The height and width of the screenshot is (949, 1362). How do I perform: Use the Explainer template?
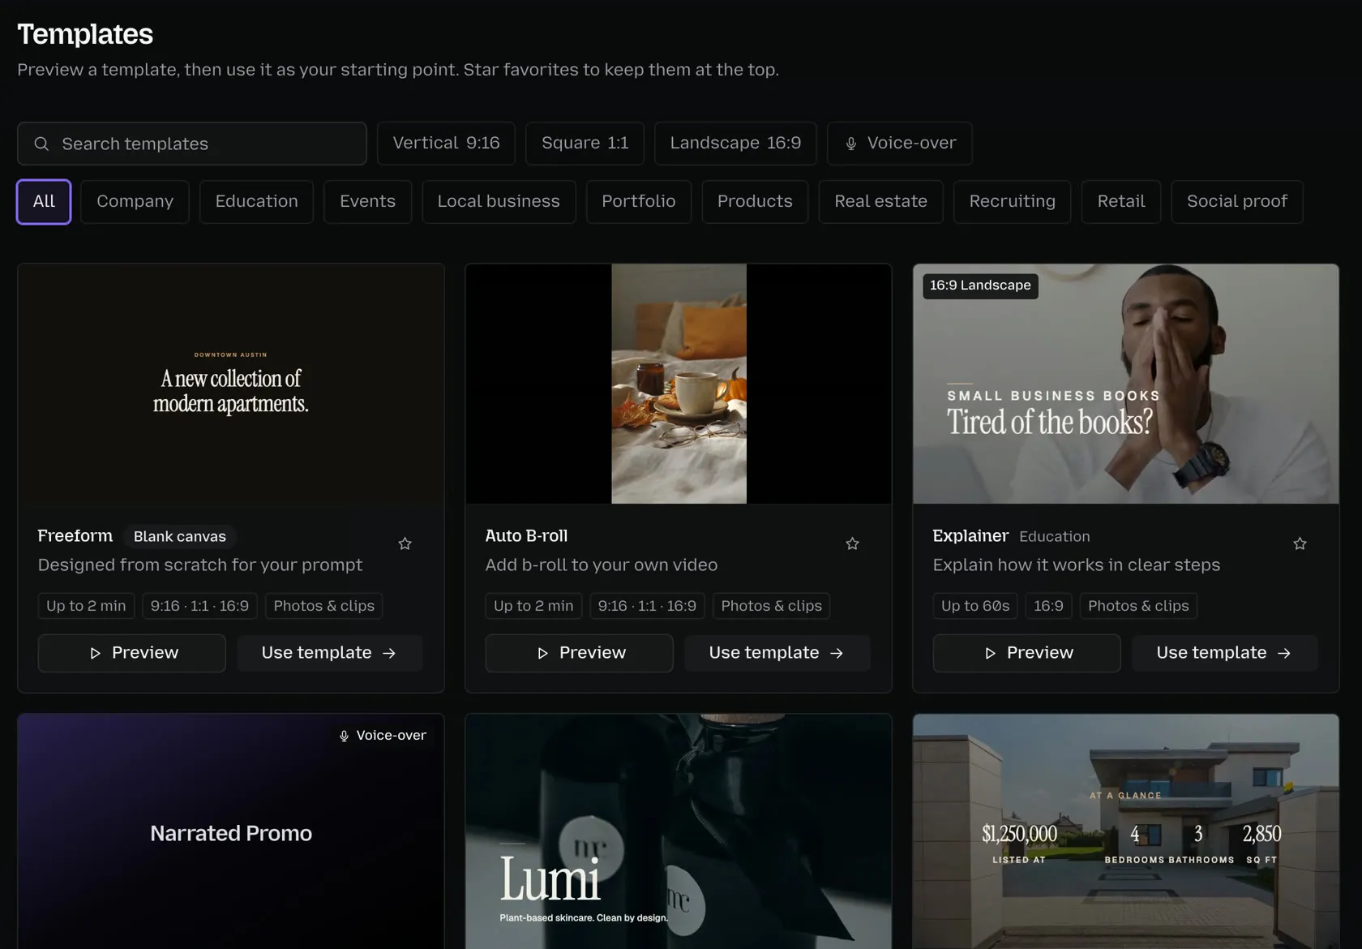tap(1225, 653)
